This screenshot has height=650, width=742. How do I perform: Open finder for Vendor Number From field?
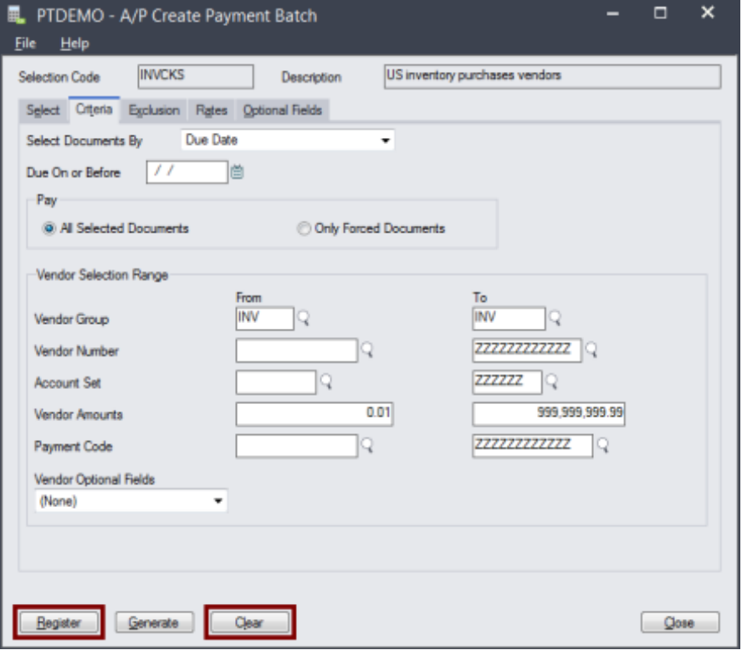(367, 350)
